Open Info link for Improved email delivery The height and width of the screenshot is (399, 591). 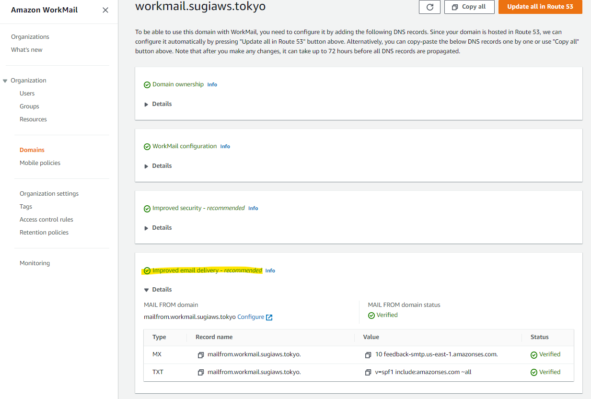[270, 270]
